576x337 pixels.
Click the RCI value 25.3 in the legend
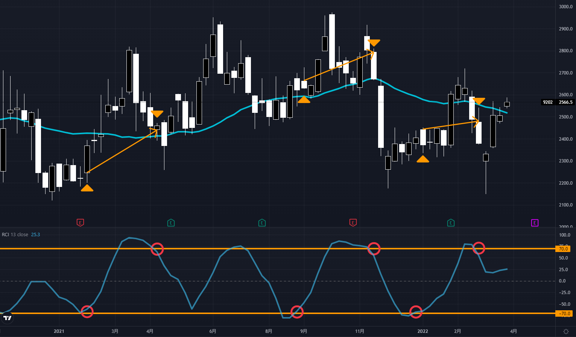35,235
